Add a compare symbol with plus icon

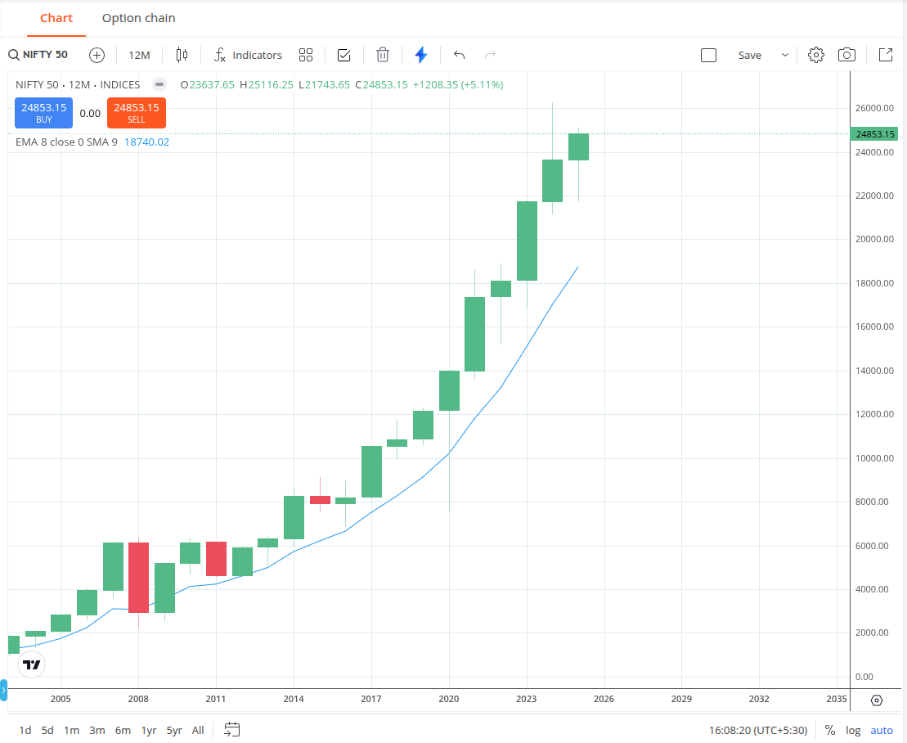point(97,55)
